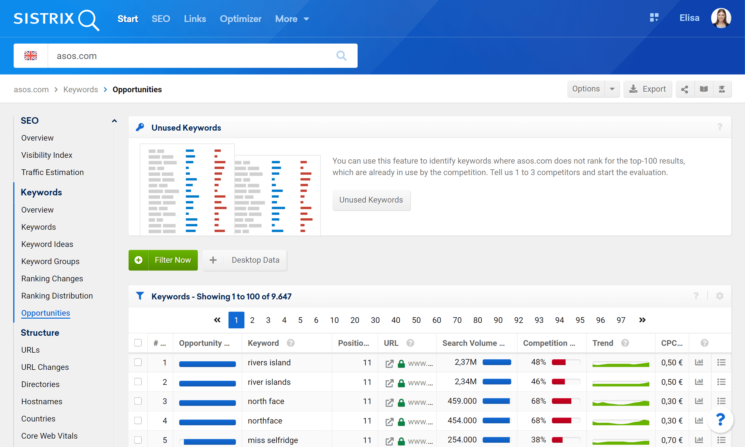
Task: Toggle the select-all rows checkbox
Action: coord(138,343)
